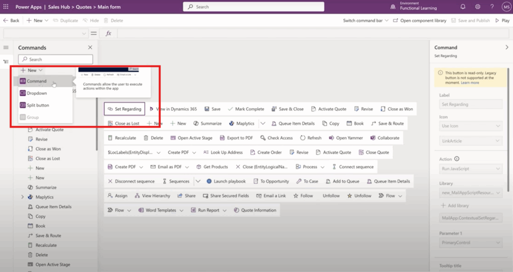Expand the Maplytics tree node
513x272 pixels.
pos(23,197)
